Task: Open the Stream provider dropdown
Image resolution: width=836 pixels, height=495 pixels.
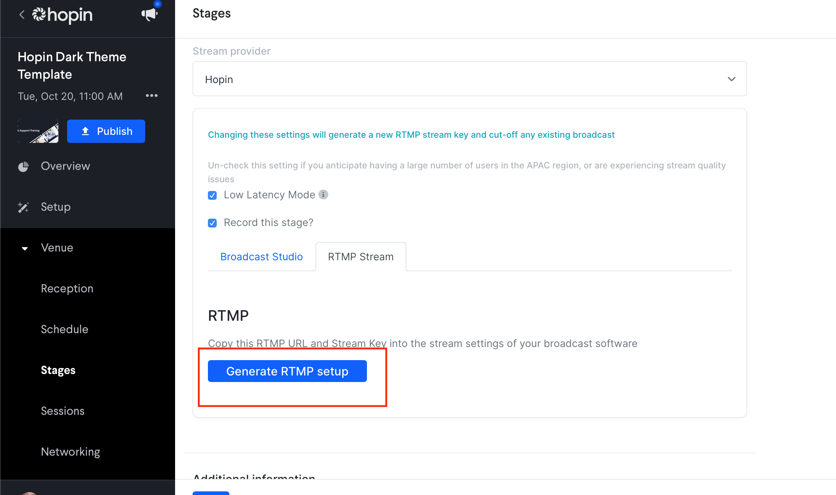Action: [469, 79]
